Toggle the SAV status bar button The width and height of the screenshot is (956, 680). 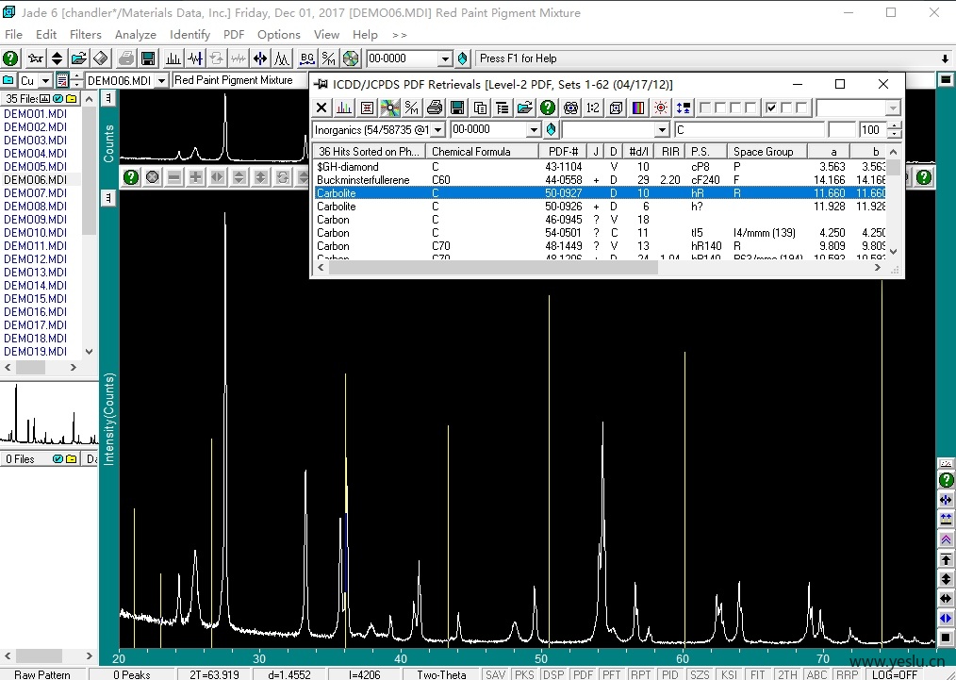click(x=495, y=674)
